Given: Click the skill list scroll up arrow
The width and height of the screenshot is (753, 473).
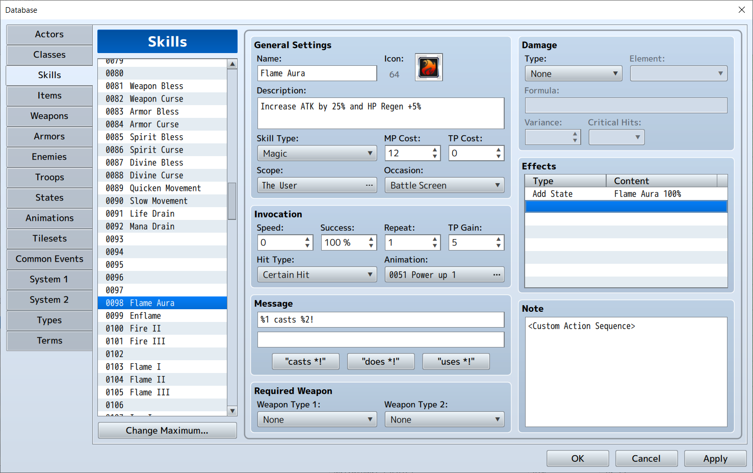Looking at the screenshot, I should coord(232,64).
